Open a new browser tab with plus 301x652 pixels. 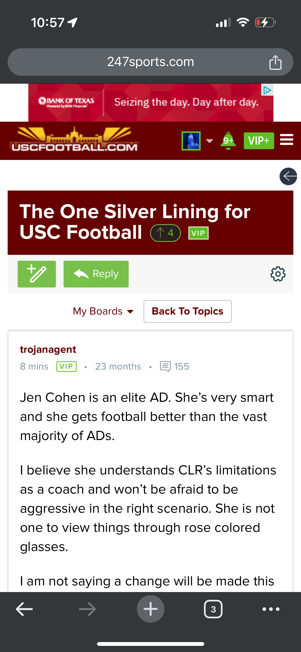point(150,609)
